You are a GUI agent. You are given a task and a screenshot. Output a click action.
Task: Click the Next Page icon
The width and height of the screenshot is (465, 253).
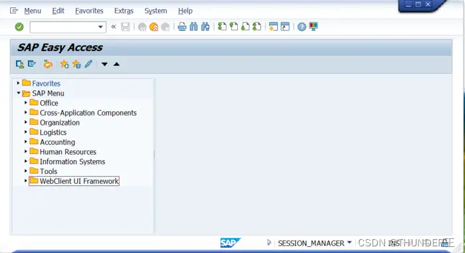(245, 27)
